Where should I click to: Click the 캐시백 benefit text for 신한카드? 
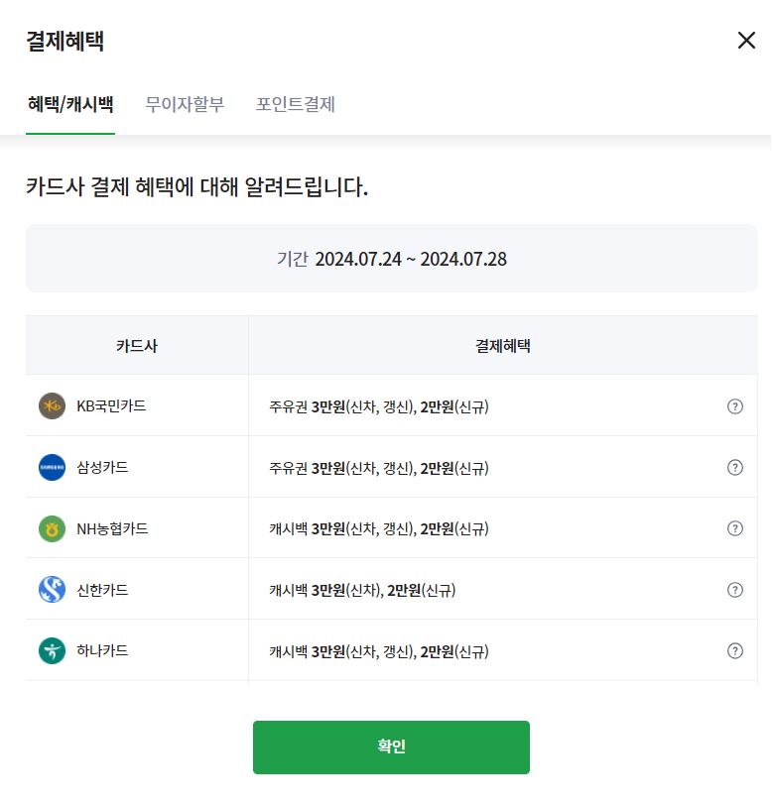click(x=364, y=589)
